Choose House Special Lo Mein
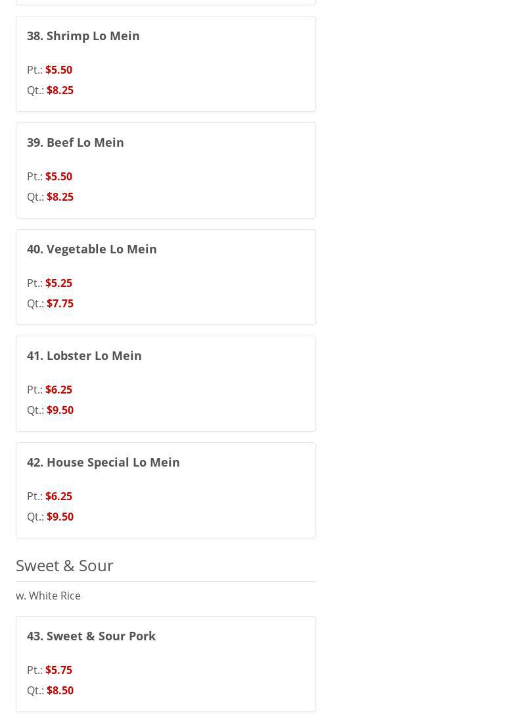Image resolution: width=506 pixels, height=716 pixels. pos(103,462)
